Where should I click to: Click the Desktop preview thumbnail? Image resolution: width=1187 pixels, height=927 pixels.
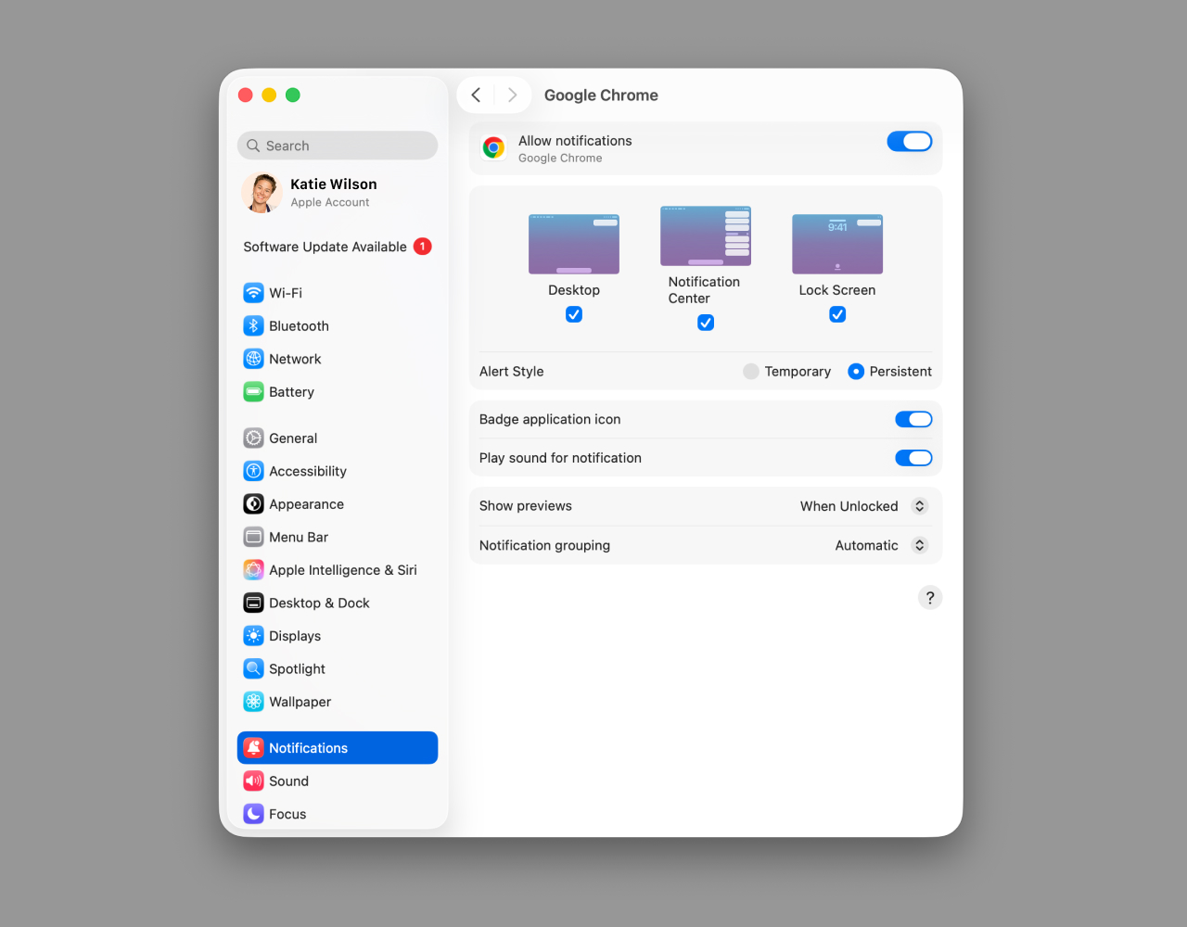(x=574, y=244)
